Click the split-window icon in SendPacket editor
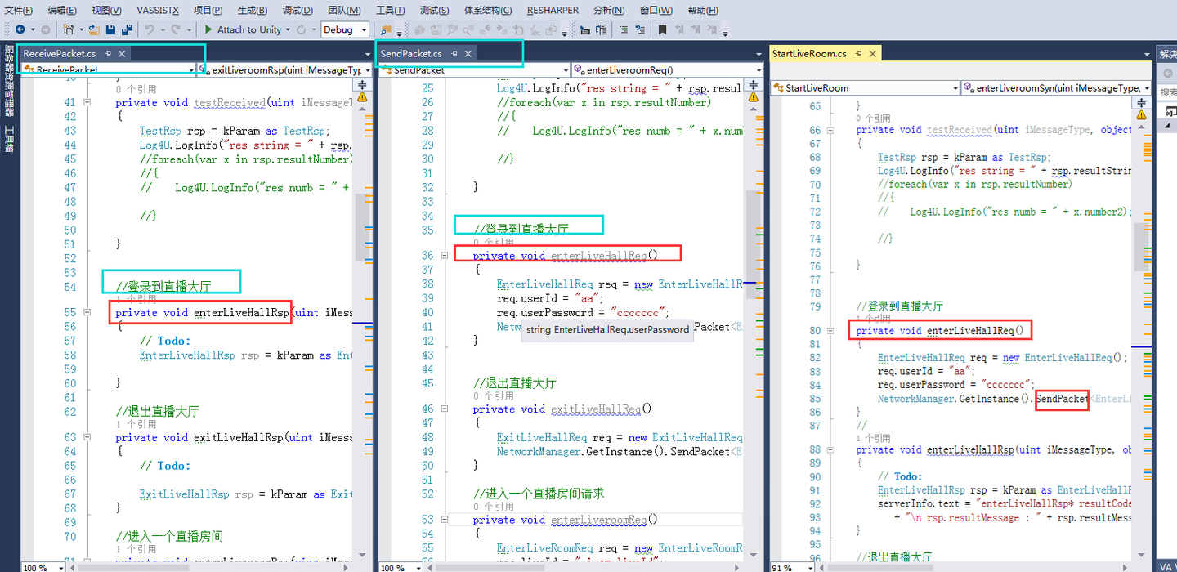The image size is (1177, 572). tap(751, 85)
